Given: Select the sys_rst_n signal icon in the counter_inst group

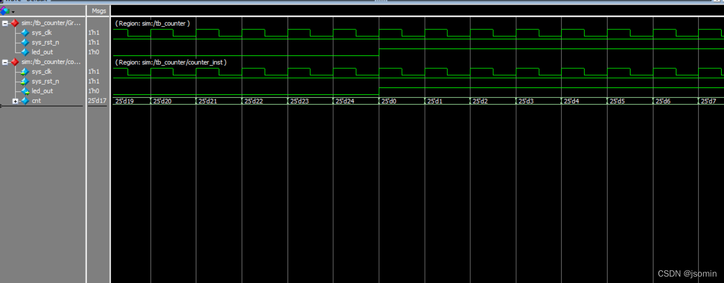Looking at the screenshot, I should [25, 81].
